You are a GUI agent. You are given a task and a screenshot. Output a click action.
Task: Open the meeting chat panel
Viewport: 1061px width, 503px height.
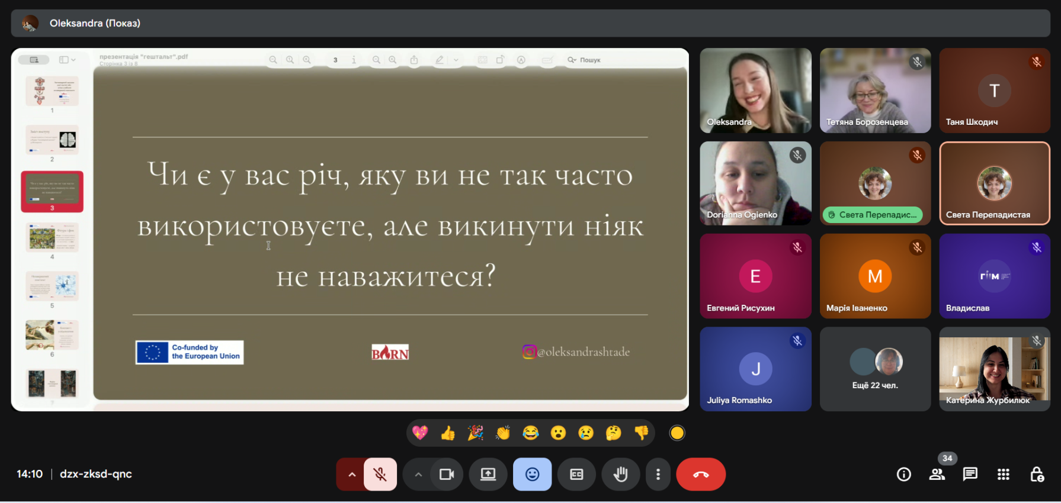coord(970,474)
